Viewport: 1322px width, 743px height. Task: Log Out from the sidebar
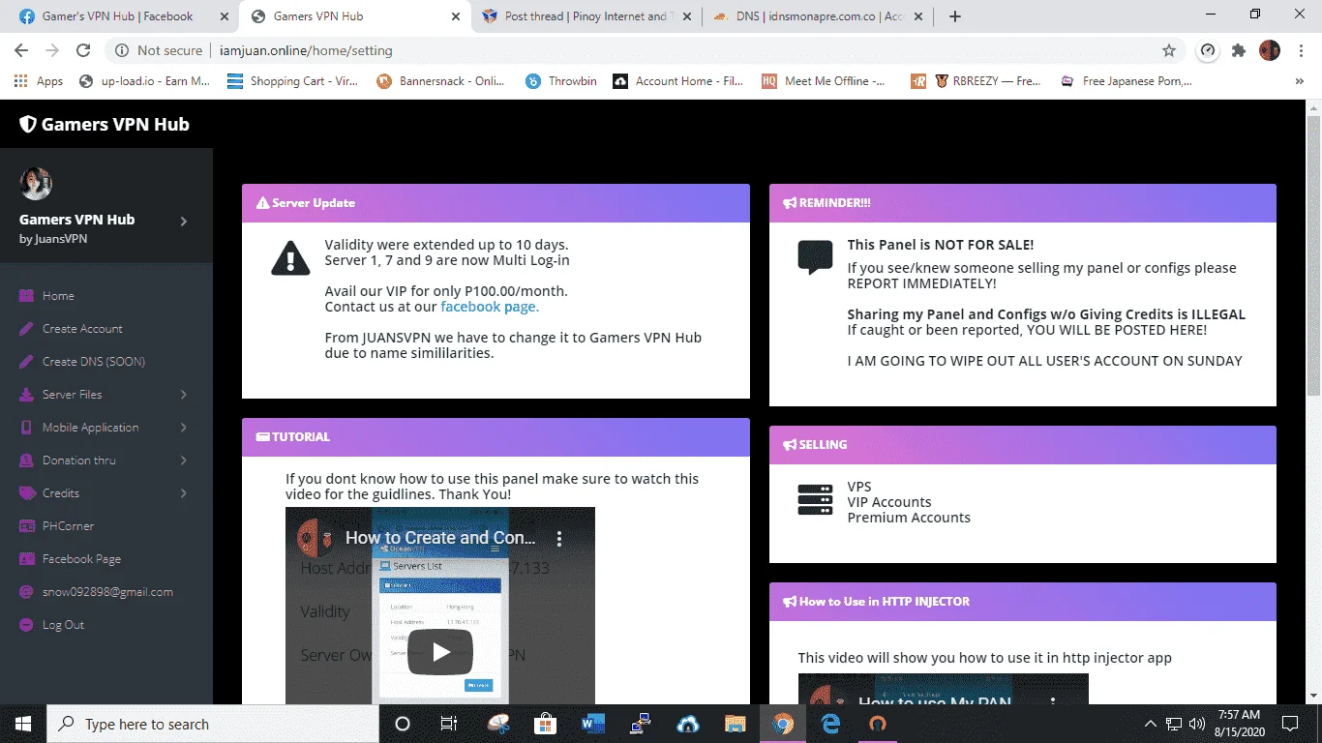63,625
